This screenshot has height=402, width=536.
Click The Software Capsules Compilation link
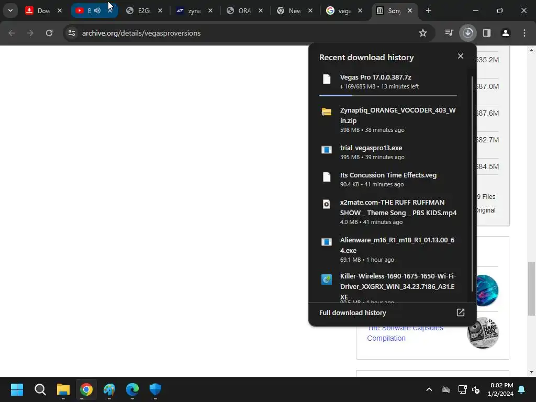pyautogui.click(x=405, y=333)
